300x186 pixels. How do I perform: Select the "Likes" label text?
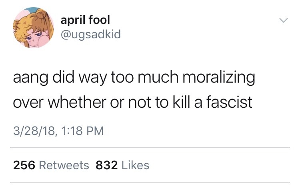135,165
